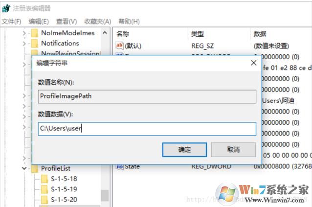Open the 查看(V) menu
The height and width of the screenshot is (207, 312).
(x=67, y=22)
